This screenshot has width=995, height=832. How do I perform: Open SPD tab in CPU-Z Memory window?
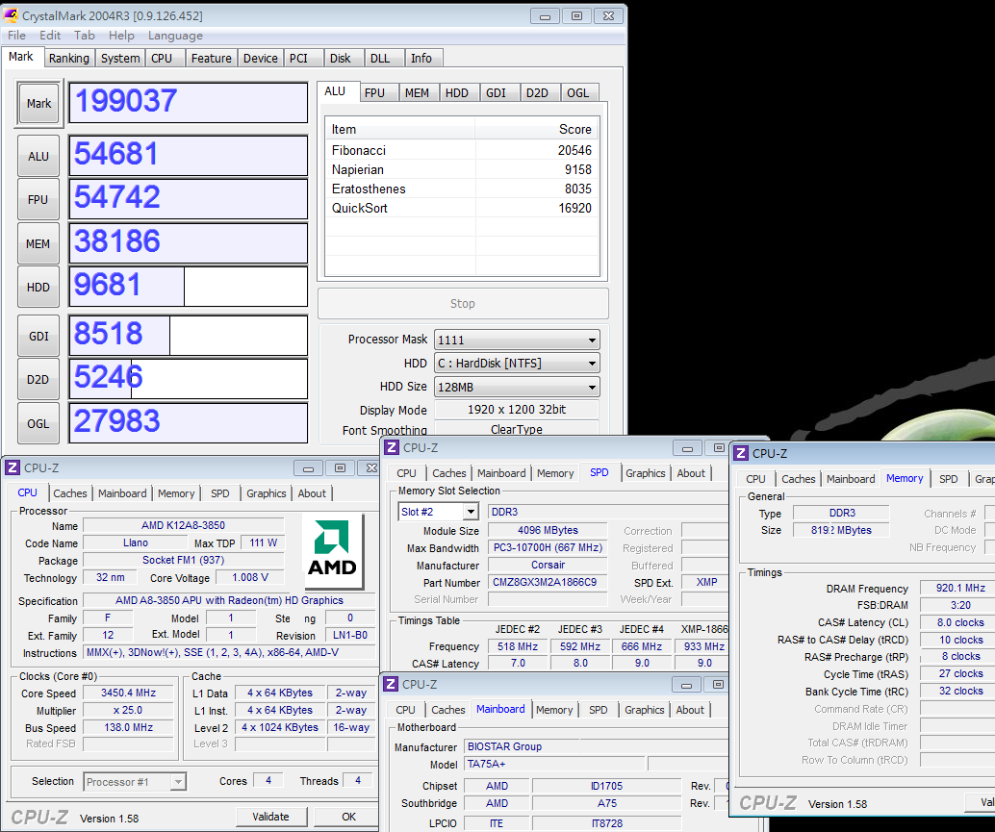949,479
